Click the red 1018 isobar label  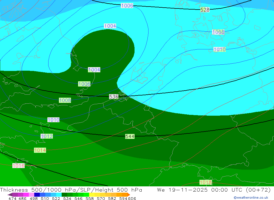point(206,183)
